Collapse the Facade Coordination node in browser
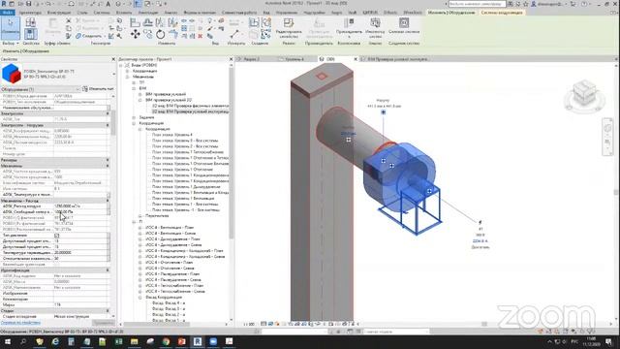Screen dimensions: 620x349 click(x=139, y=298)
